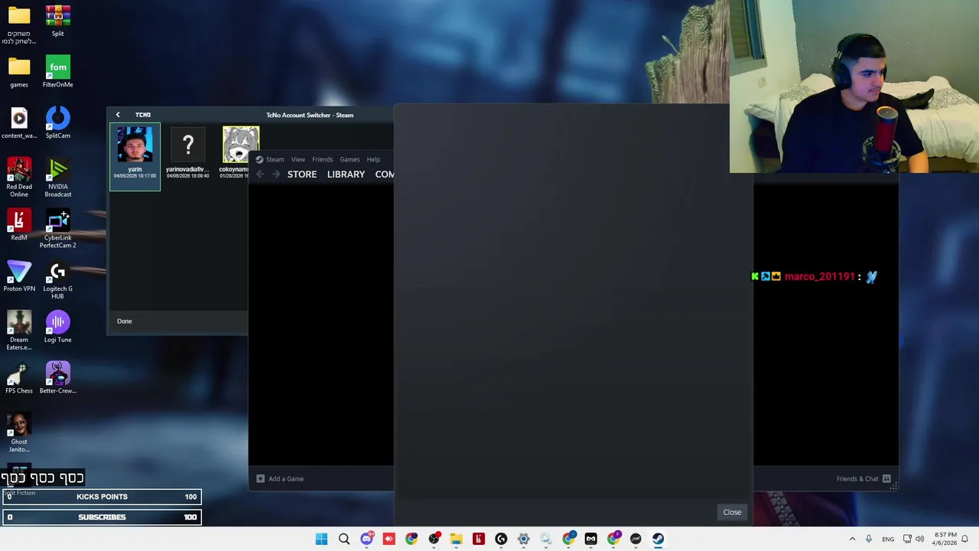Open the Hebrew-named folder on desktop

coord(19,23)
